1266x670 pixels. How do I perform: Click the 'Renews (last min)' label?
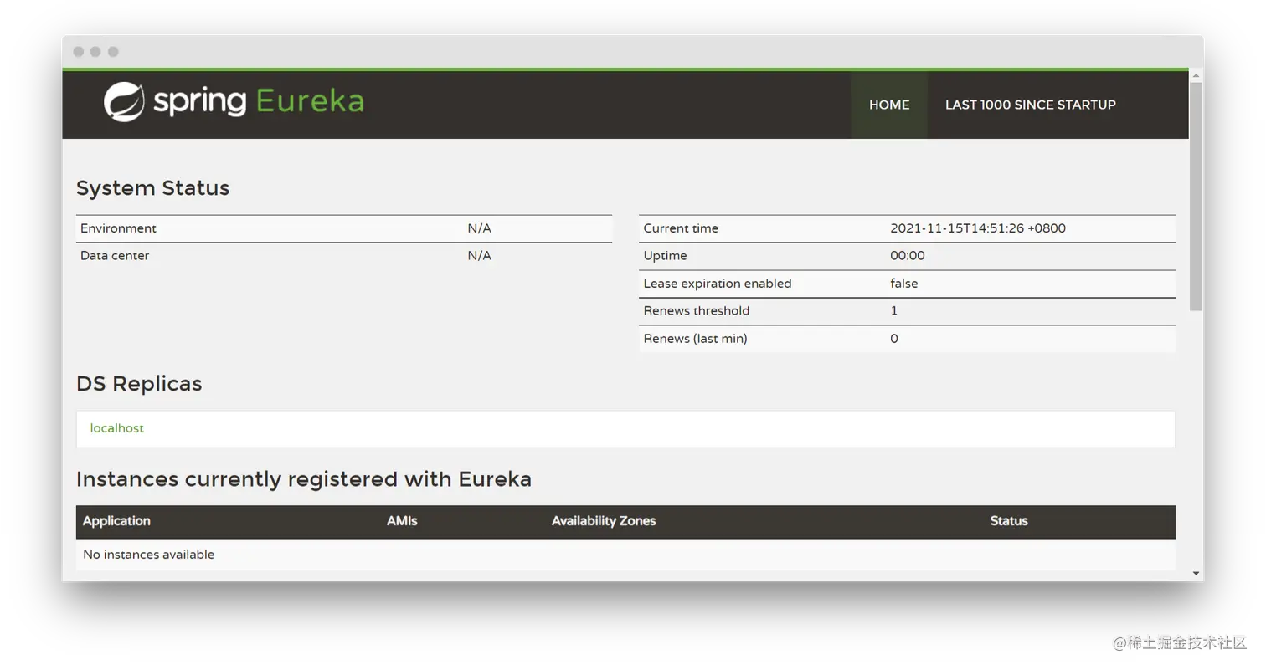tap(695, 339)
